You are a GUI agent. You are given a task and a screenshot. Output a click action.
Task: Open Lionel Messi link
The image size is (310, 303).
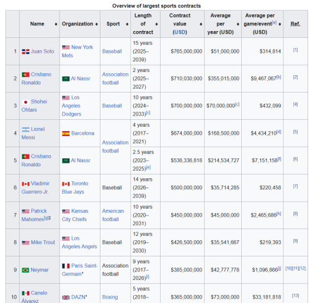[x=33, y=133]
